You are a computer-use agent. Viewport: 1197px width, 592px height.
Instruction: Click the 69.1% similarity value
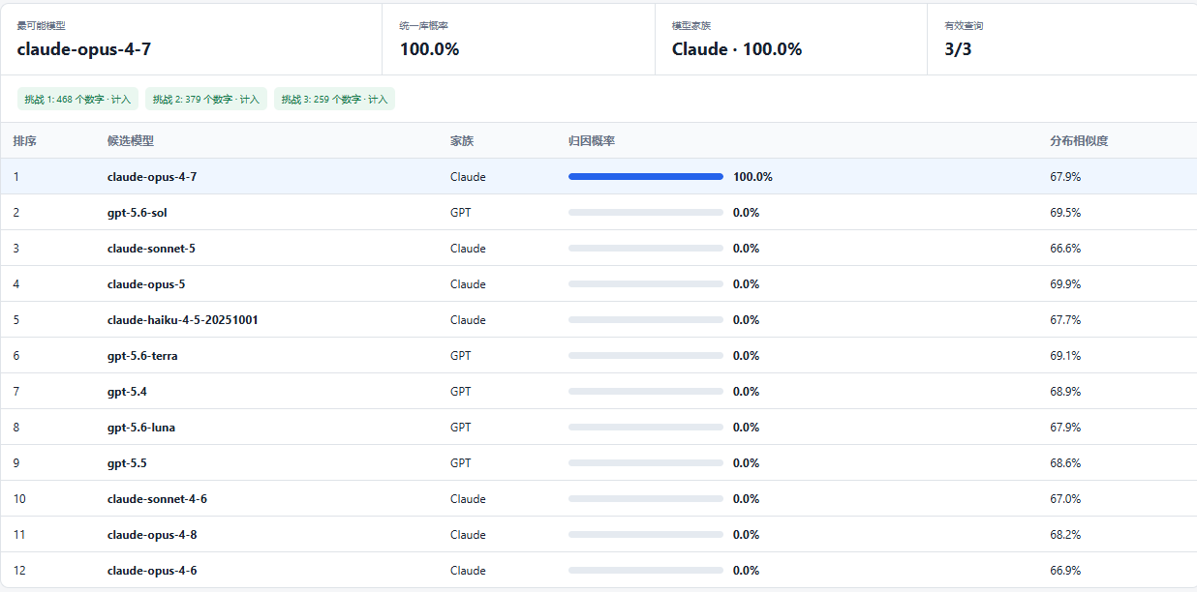tap(1065, 356)
